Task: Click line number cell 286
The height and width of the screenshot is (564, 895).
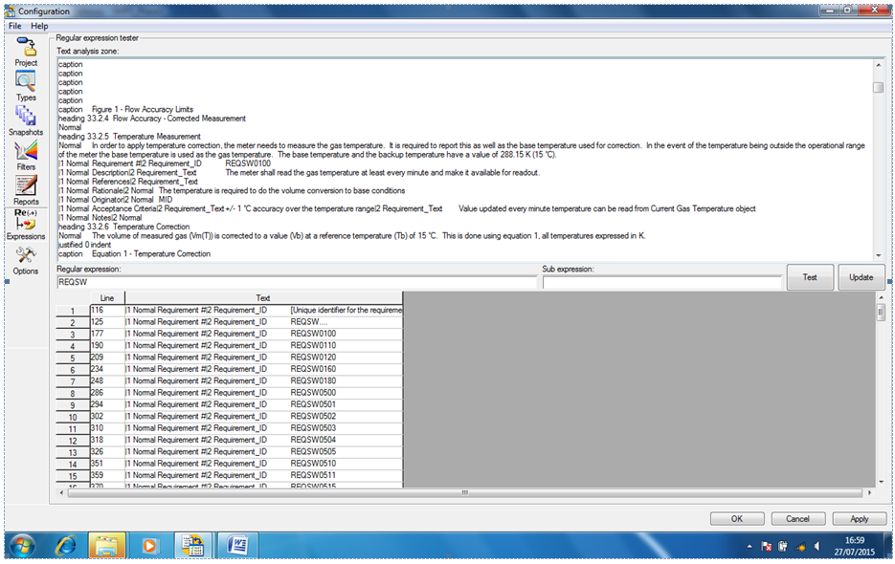Action: (107, 393)
